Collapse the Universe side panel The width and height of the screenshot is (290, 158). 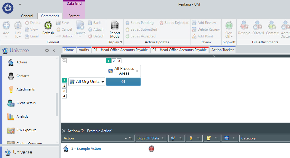pos(54,50)
